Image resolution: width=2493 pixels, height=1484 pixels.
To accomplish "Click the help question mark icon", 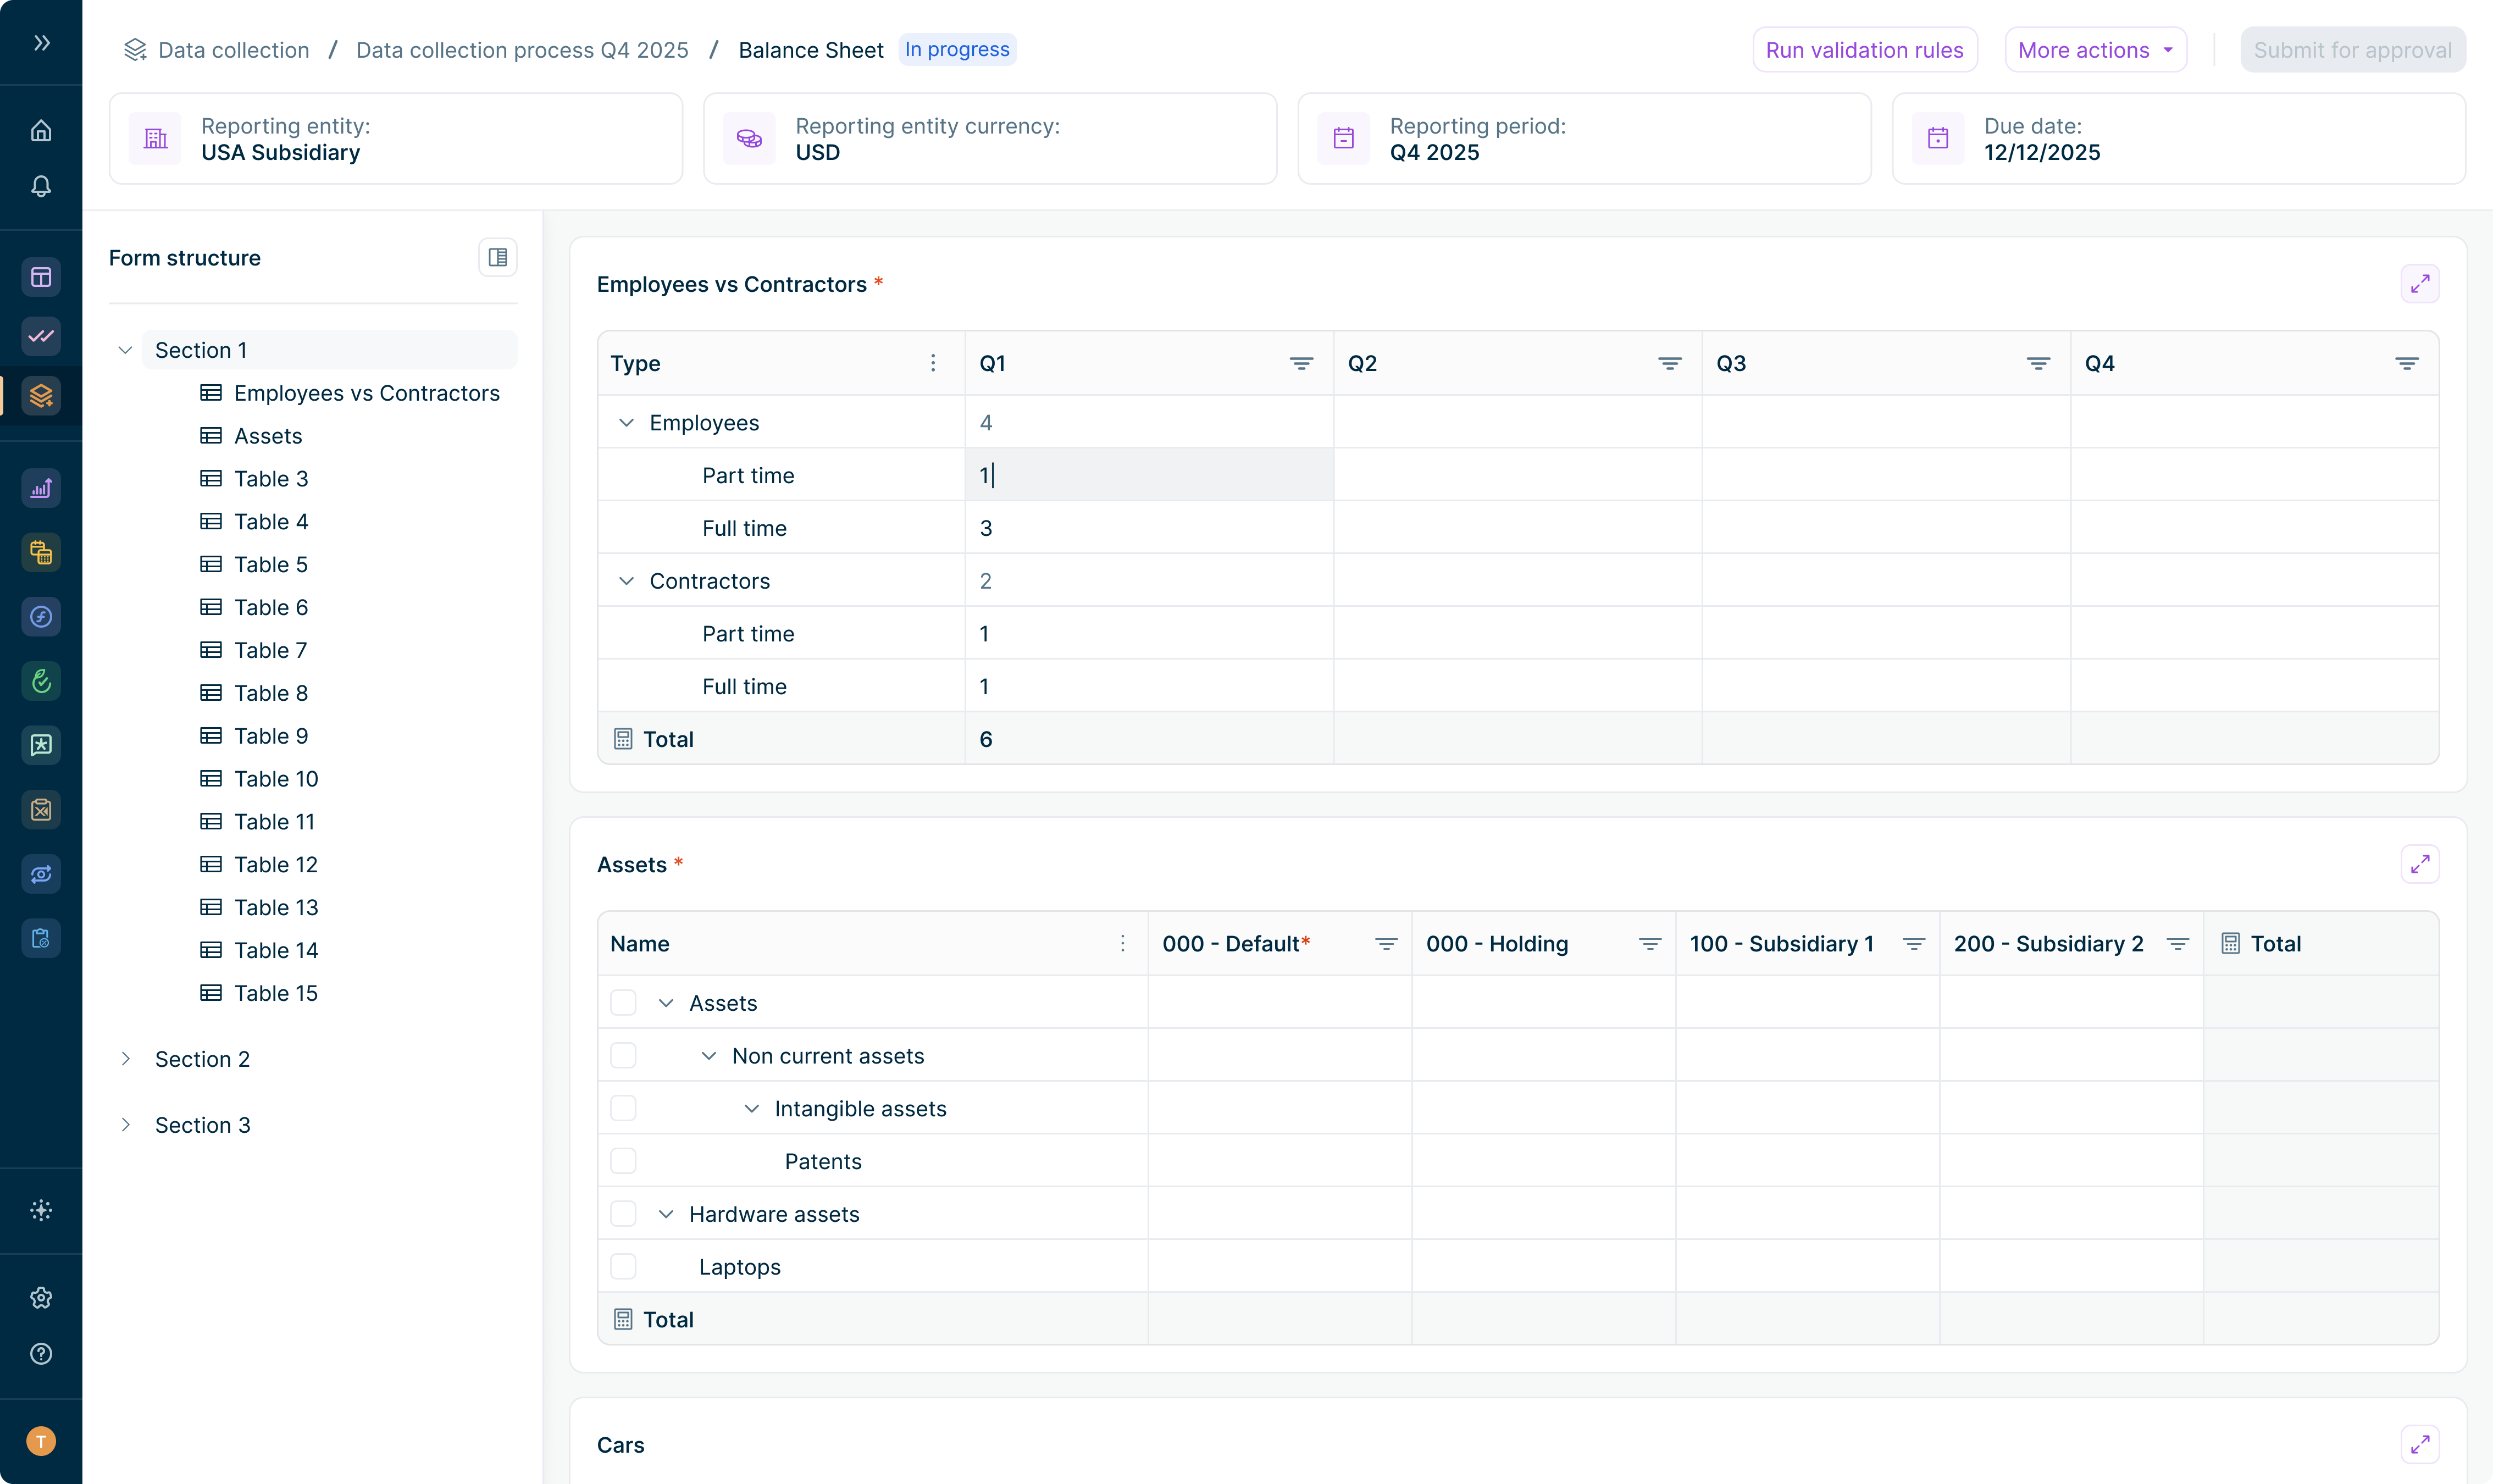I will (41, 1354).
